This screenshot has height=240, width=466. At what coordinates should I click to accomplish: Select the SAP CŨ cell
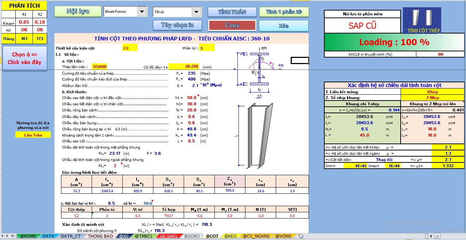[362, 25]
